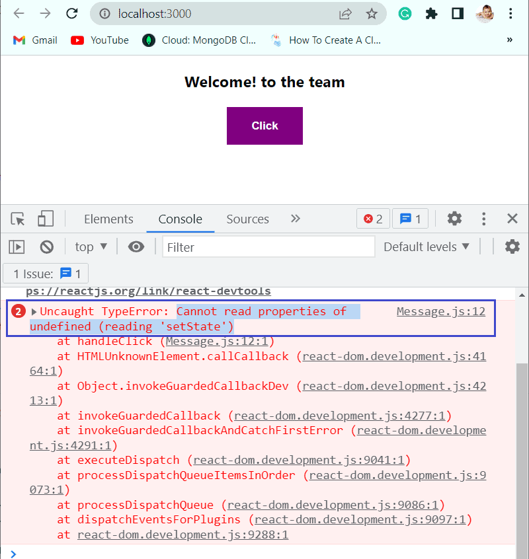Select the inspect element tool
The image size is (529, 559).
(x=18, y=218)
